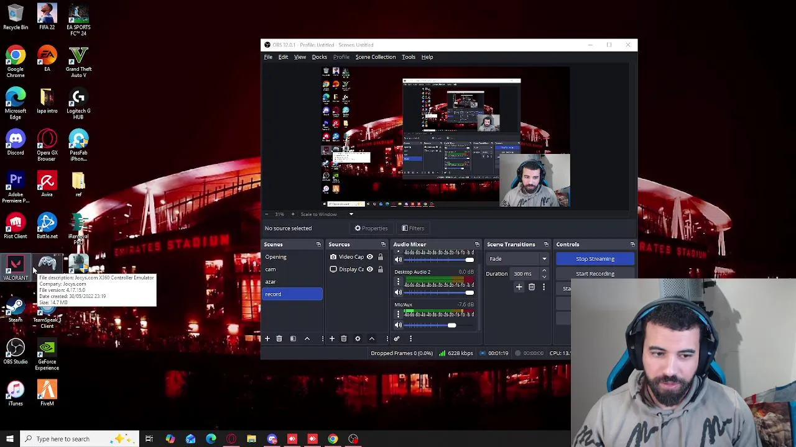Undock the Sources panel with its pop-out icon

pos(383,245)
